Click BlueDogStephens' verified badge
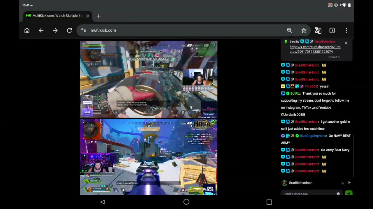Image resolution: width=373 pixels, height=209 pixels. 297,136
